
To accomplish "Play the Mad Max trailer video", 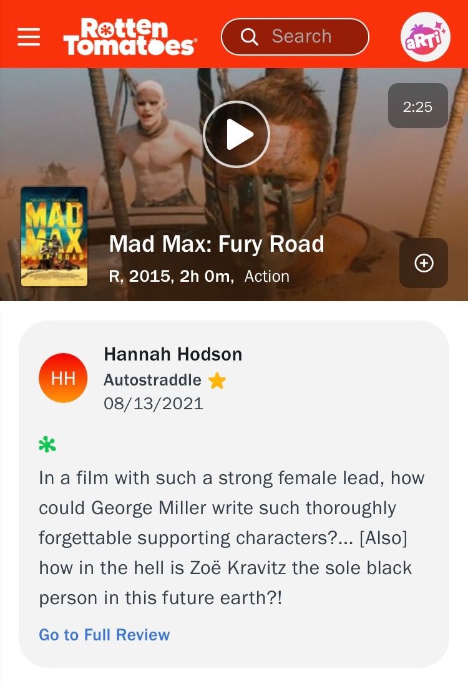I will (236, 134).
